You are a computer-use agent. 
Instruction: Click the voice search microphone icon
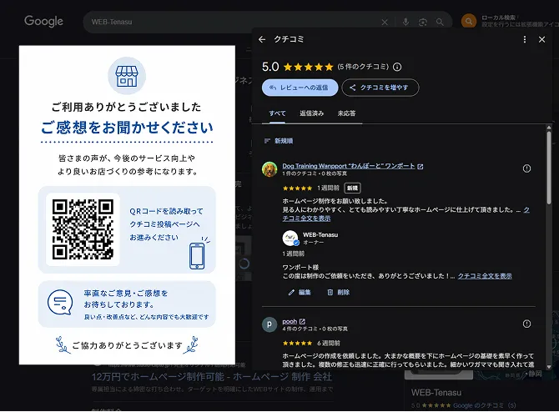(405, 22)
